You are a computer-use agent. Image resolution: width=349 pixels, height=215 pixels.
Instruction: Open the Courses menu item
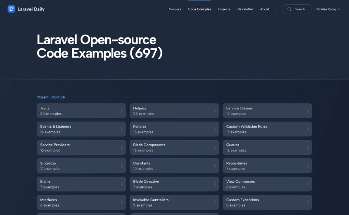pos(175,9)
